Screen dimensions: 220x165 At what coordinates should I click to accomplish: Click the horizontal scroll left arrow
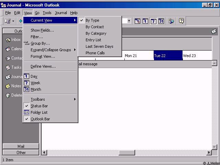(44, 152)
